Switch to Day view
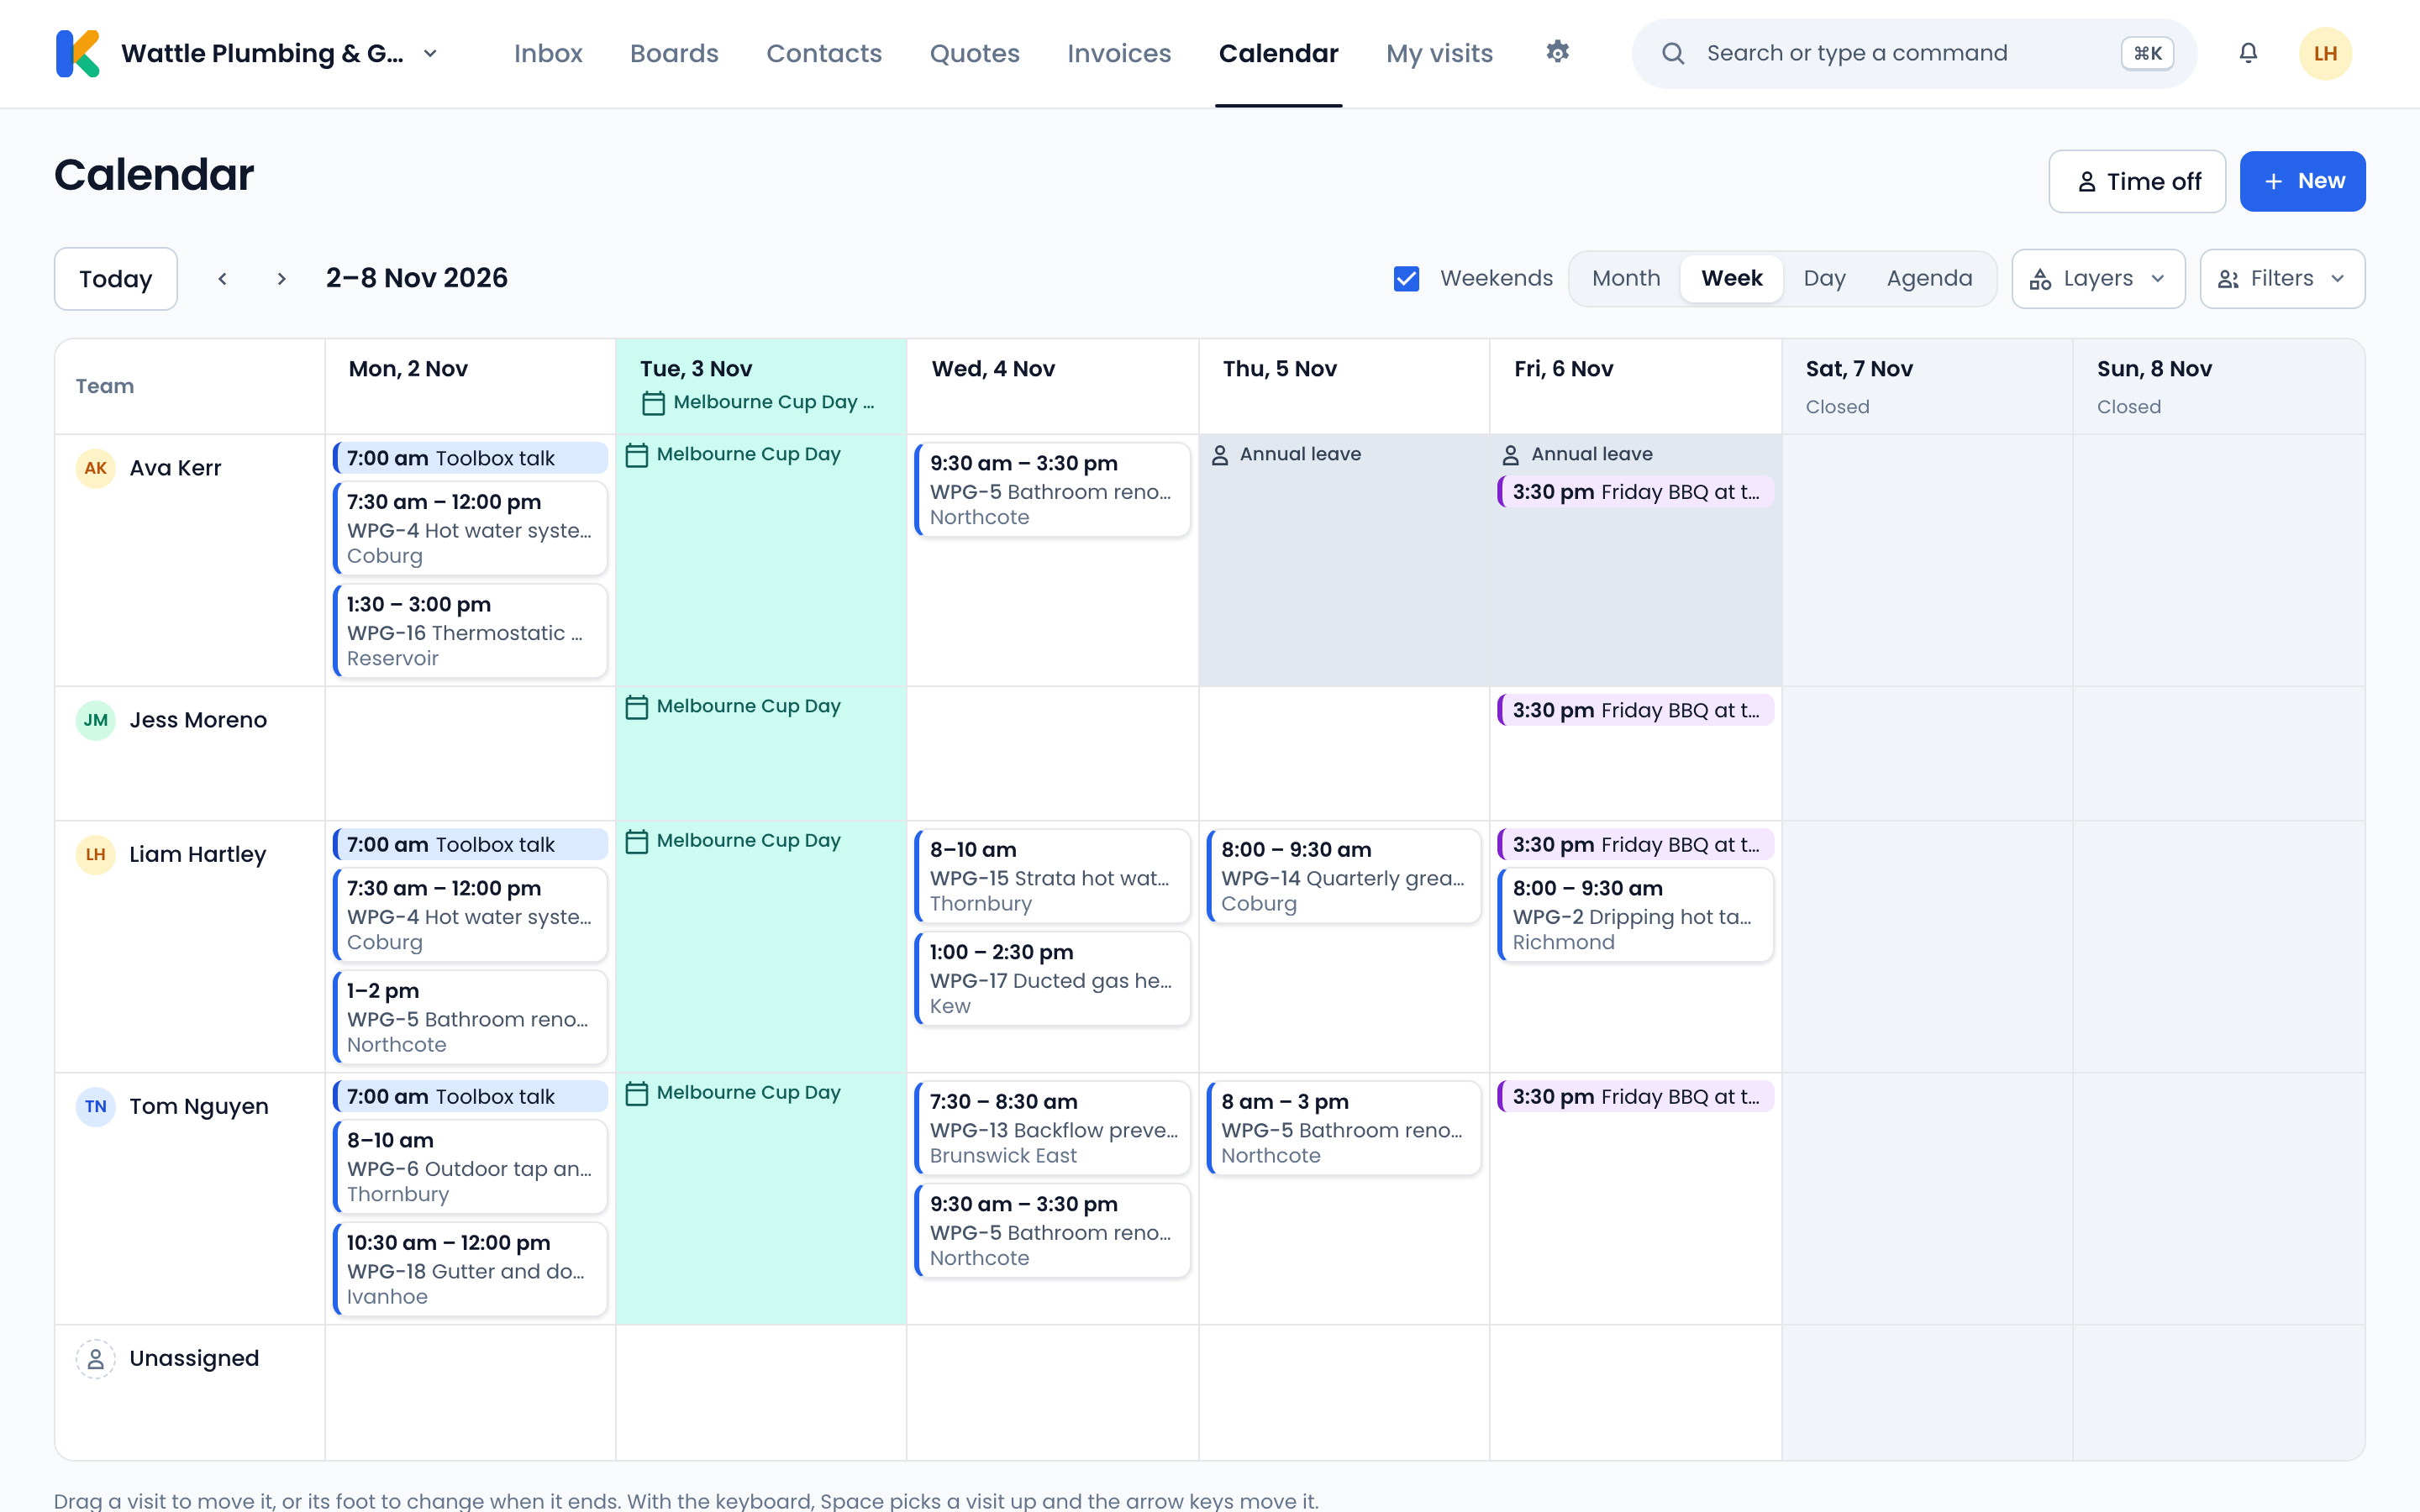The image size is (2420, 1512). point(1824,278)
